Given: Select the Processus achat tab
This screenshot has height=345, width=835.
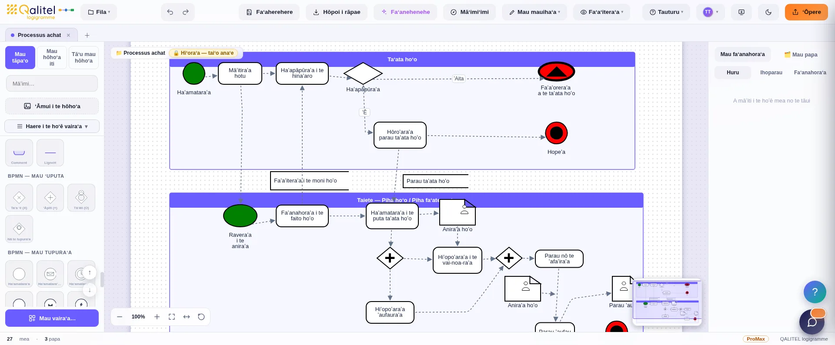Looking at the screenshot, I should (39, 35).
